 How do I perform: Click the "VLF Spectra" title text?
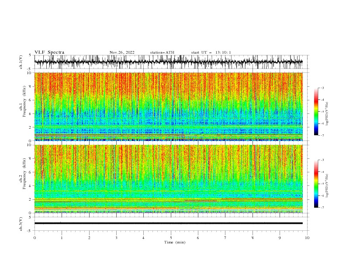click(49, 52)
